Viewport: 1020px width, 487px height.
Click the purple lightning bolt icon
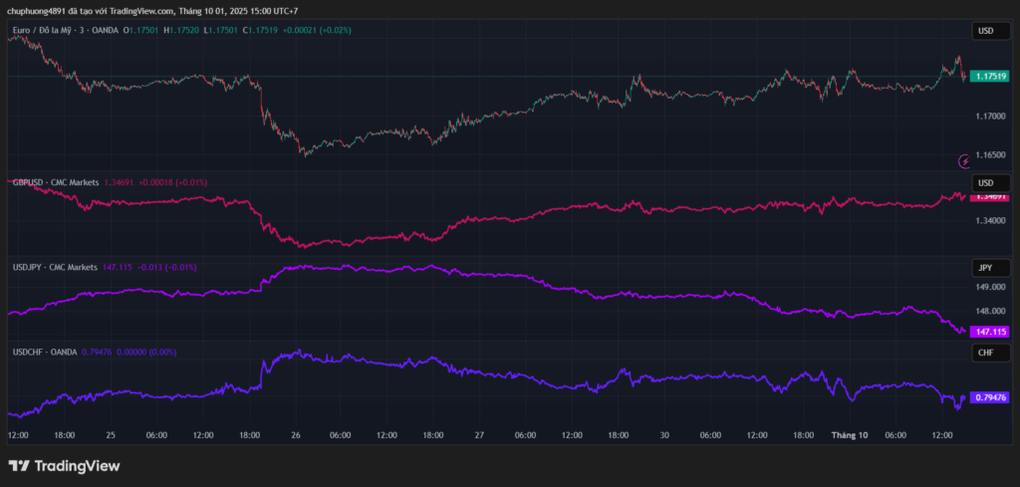[x=963, y=160]
